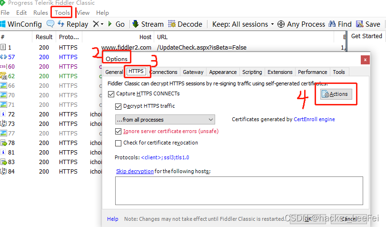Screen dimensions: 386x227
Task: Sort sessions by Proto... column header
Action: pyautogui.click(x=69, y=37)
